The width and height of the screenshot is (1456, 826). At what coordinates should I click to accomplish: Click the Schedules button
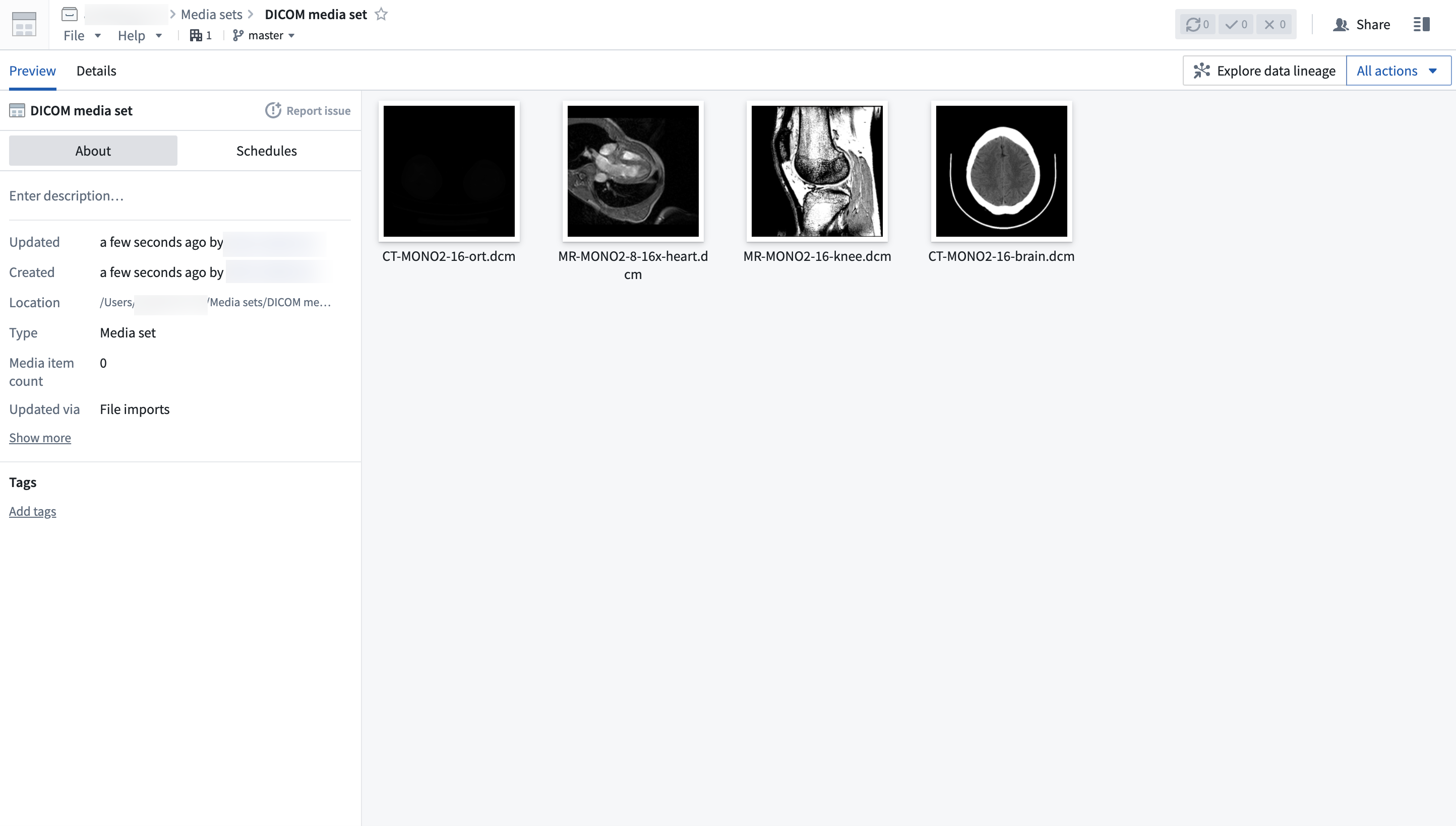266,150
